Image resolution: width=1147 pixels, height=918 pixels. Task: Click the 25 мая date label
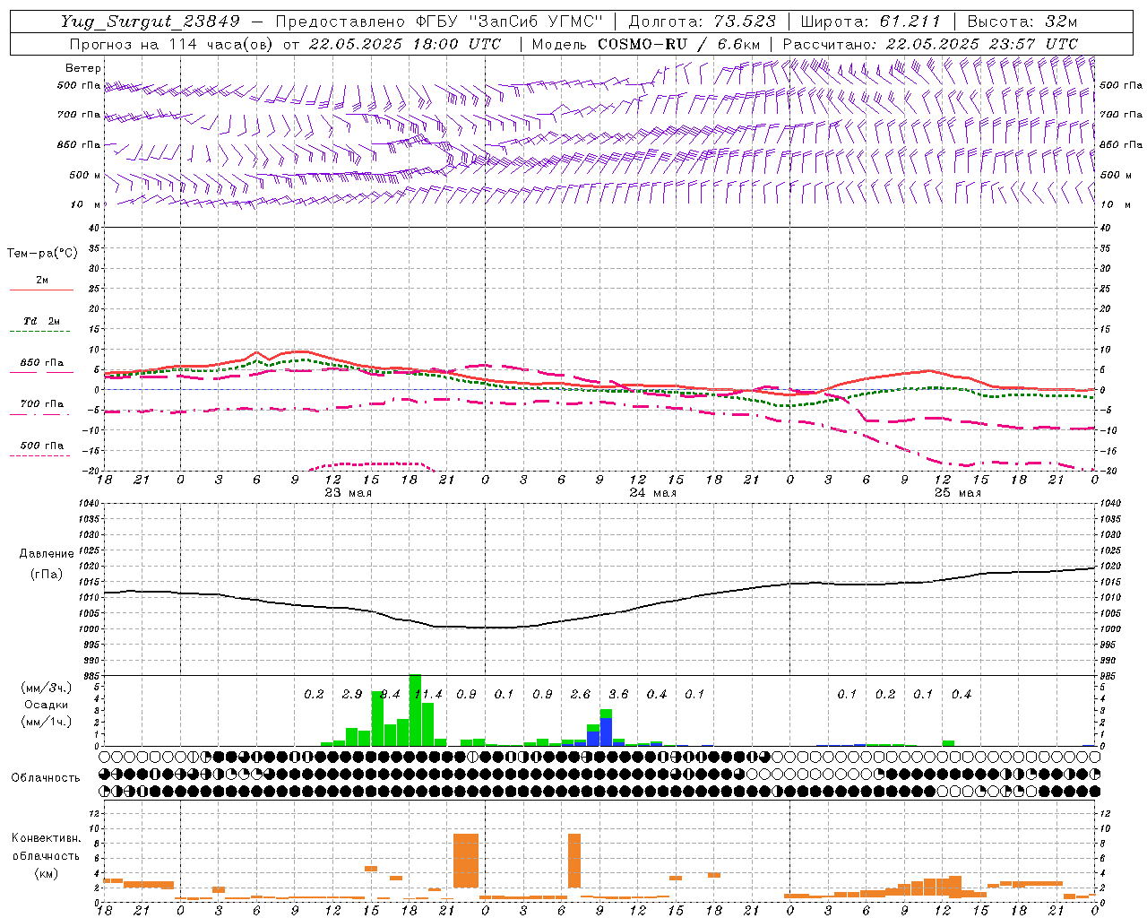(958, 493)
